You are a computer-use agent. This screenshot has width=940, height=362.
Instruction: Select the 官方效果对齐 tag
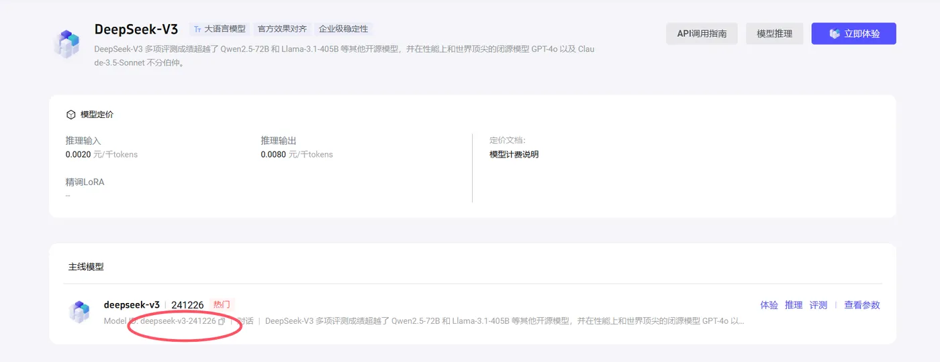tap(281, 29)
